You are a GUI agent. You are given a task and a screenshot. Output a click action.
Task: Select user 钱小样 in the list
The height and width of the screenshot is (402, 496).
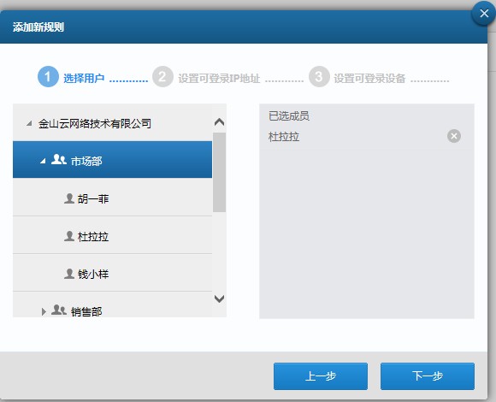112,273
